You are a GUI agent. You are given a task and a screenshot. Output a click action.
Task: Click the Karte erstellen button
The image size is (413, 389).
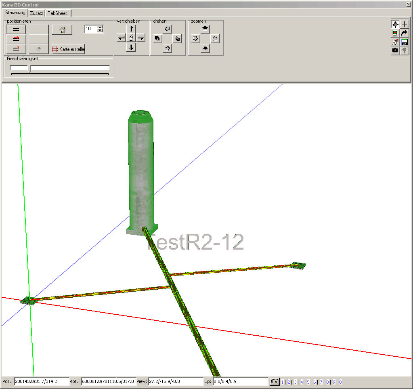[x=68, y=49]
